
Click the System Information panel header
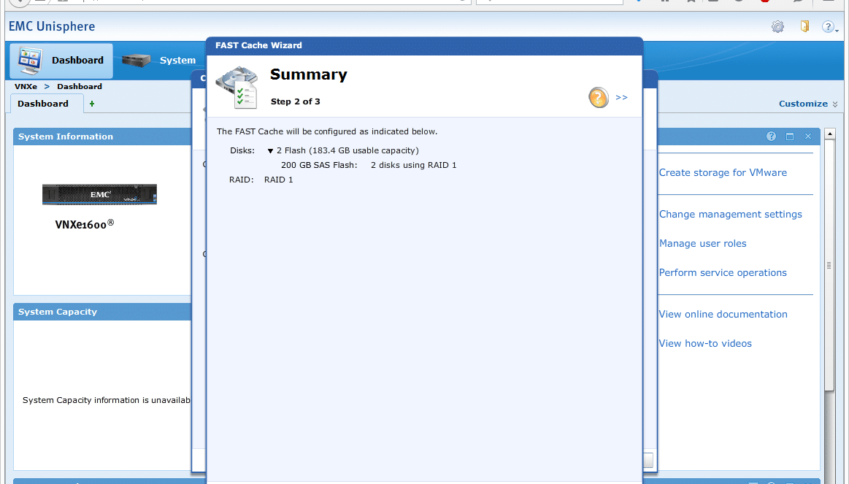coord(102,137)
